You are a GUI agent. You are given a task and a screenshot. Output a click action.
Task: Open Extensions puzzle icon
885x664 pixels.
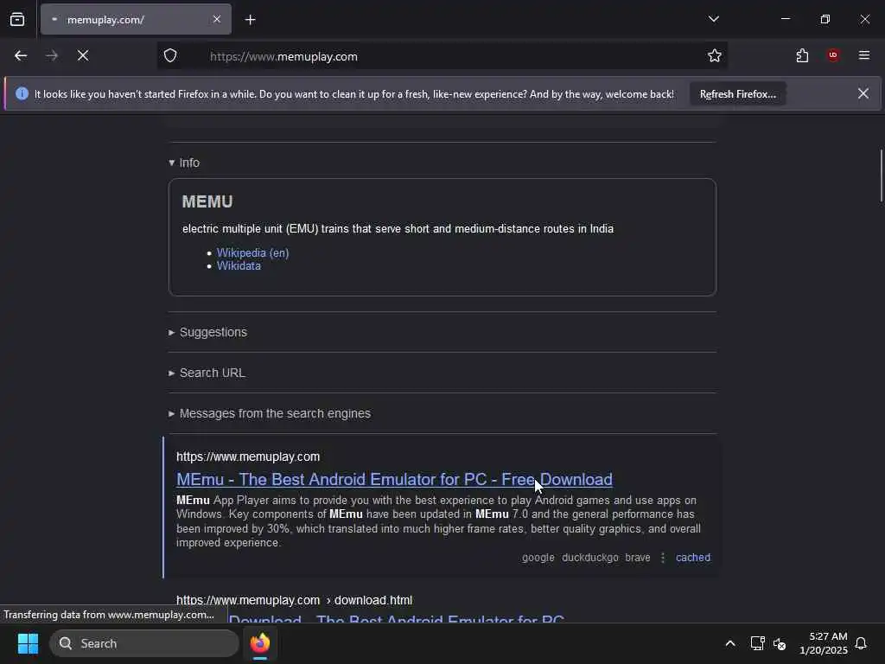802,55
